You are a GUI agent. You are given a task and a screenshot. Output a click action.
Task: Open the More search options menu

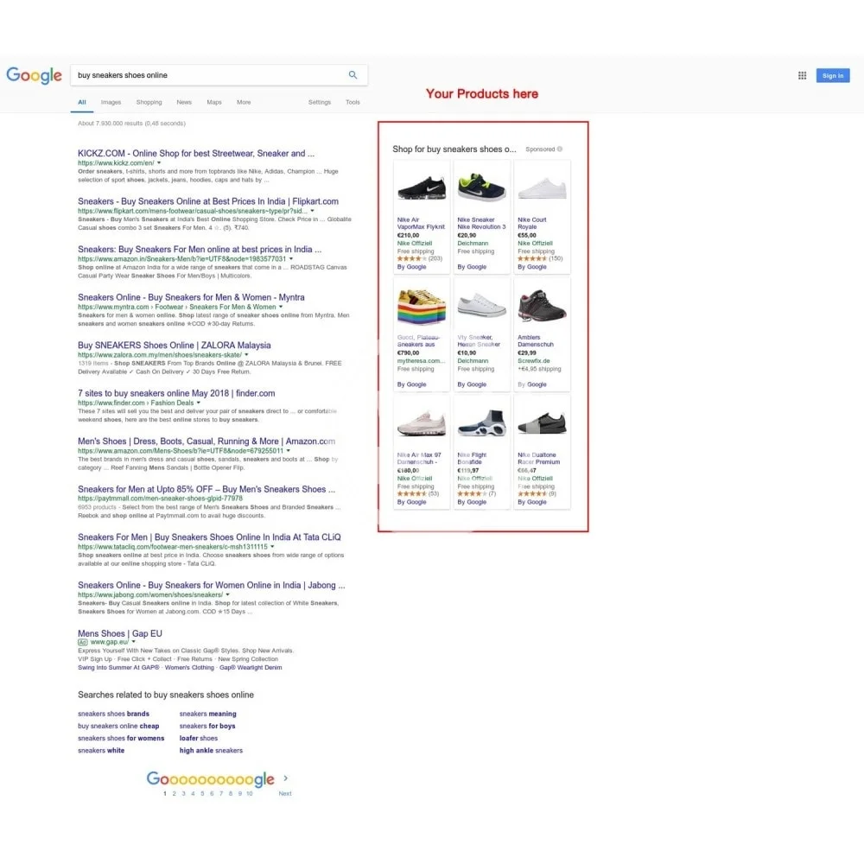pos(244,102)
